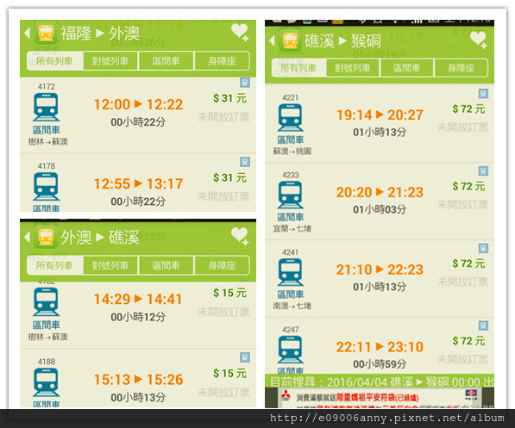Tap 目前搜尋 2016/04/04 search status bar

click(x=380, y=381)
